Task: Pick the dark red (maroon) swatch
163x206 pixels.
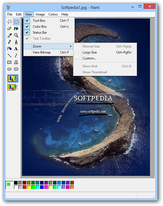Action: pyautogui.click(x=24, y=183)
